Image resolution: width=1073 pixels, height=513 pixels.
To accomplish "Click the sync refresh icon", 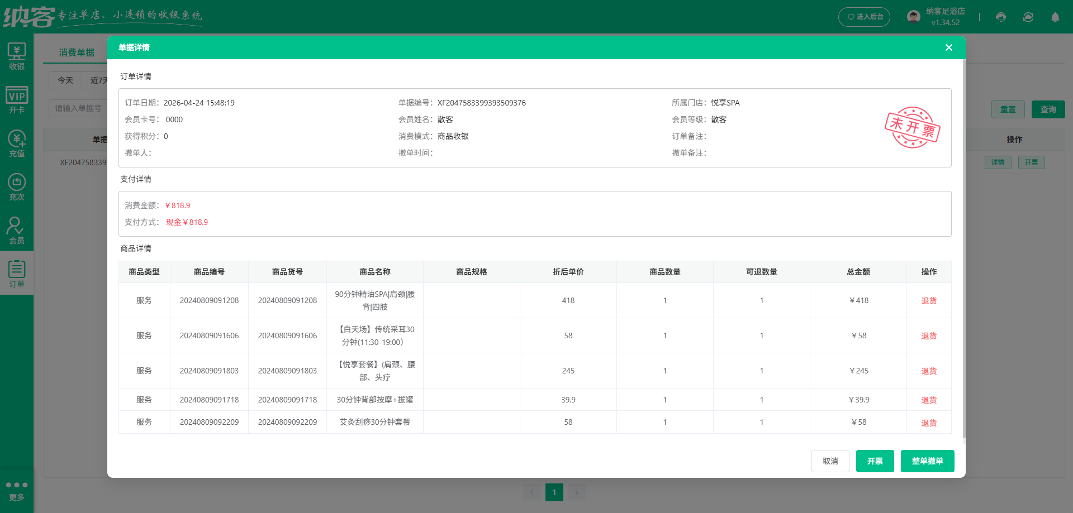I will [1028, 17].
